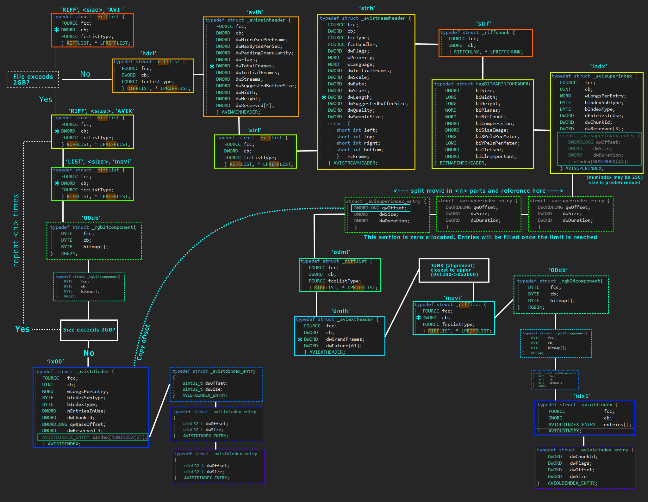Viewport: 648px width, 502px height.
Task: Select the highlighted DWORDLONG qwOffset field
Action: pos(380,208)
